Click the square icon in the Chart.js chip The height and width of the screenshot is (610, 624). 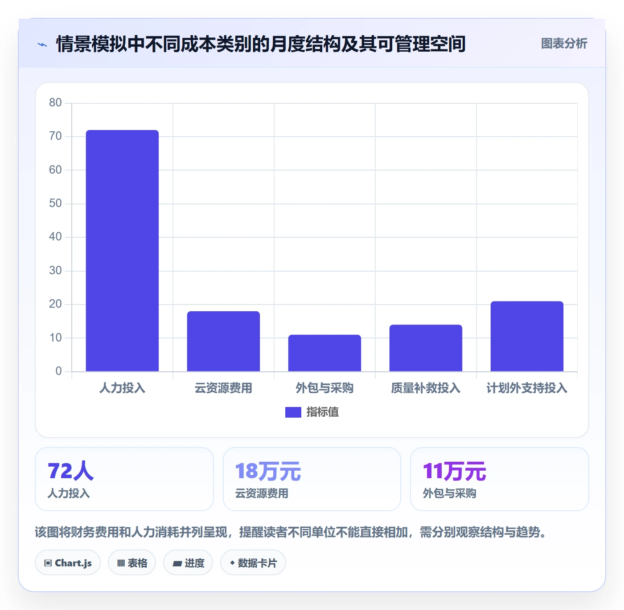[48, 563]
